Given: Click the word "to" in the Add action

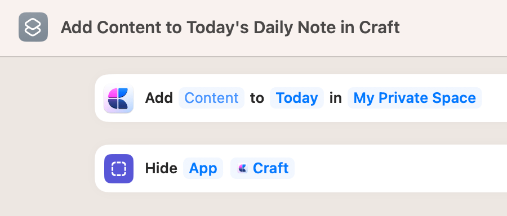Looking at the screenshot, I should (257, 98).
